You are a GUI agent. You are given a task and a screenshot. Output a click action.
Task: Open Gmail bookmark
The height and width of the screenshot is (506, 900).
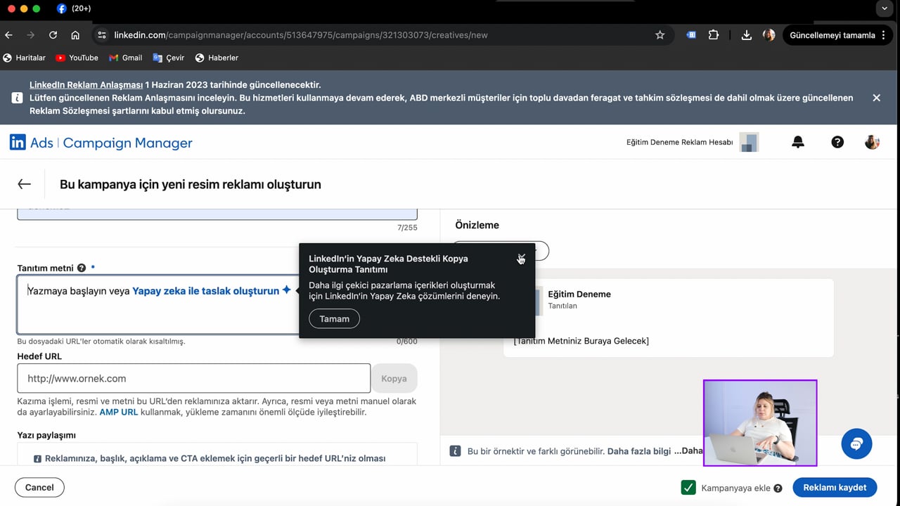[125, 58]
